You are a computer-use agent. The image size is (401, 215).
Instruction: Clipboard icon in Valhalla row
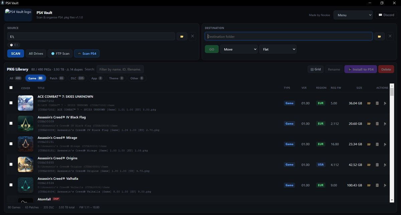pyautogui.click(x=377, y=185)
